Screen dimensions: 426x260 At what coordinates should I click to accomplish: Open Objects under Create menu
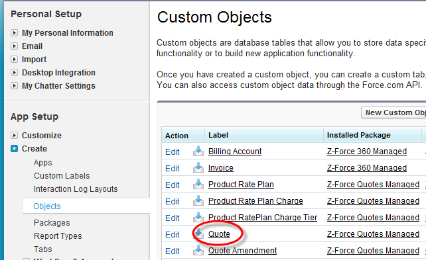(47, 206)
